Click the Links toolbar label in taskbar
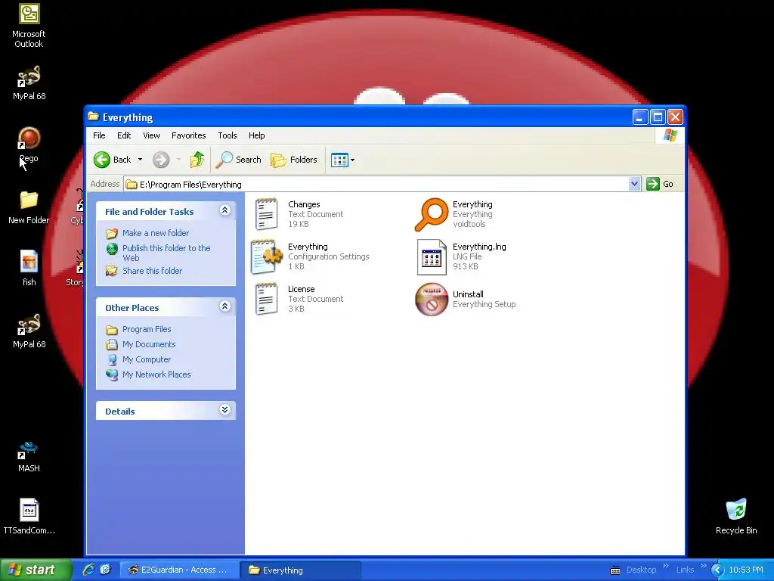 coord(685,570)
